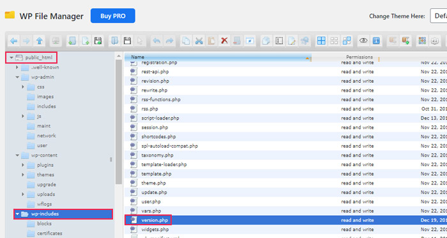Screen dimensions: 447x238
Task: Expand the .well-known folder arrow
Action: (17, 67)
